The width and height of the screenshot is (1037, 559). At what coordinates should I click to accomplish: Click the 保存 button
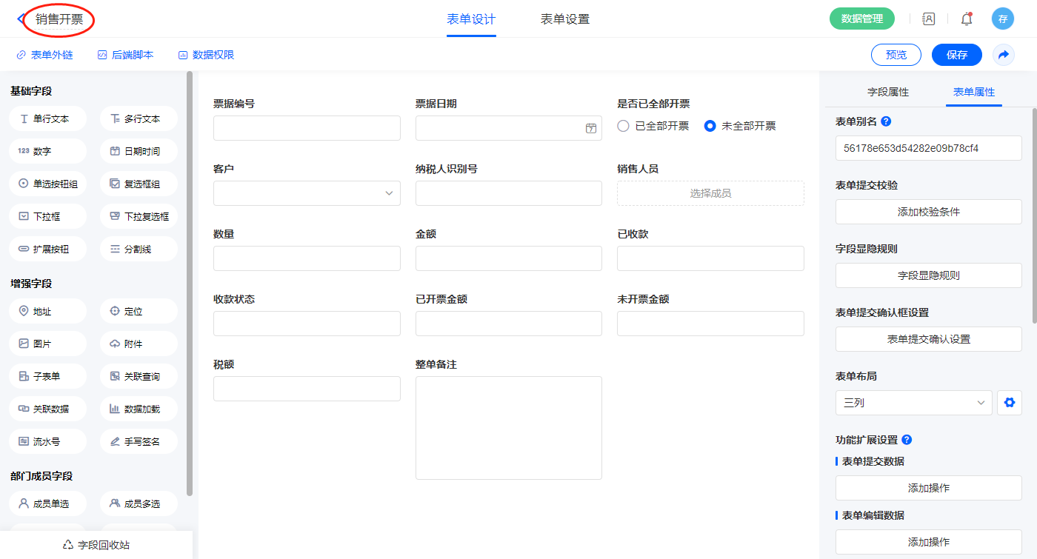956,55
